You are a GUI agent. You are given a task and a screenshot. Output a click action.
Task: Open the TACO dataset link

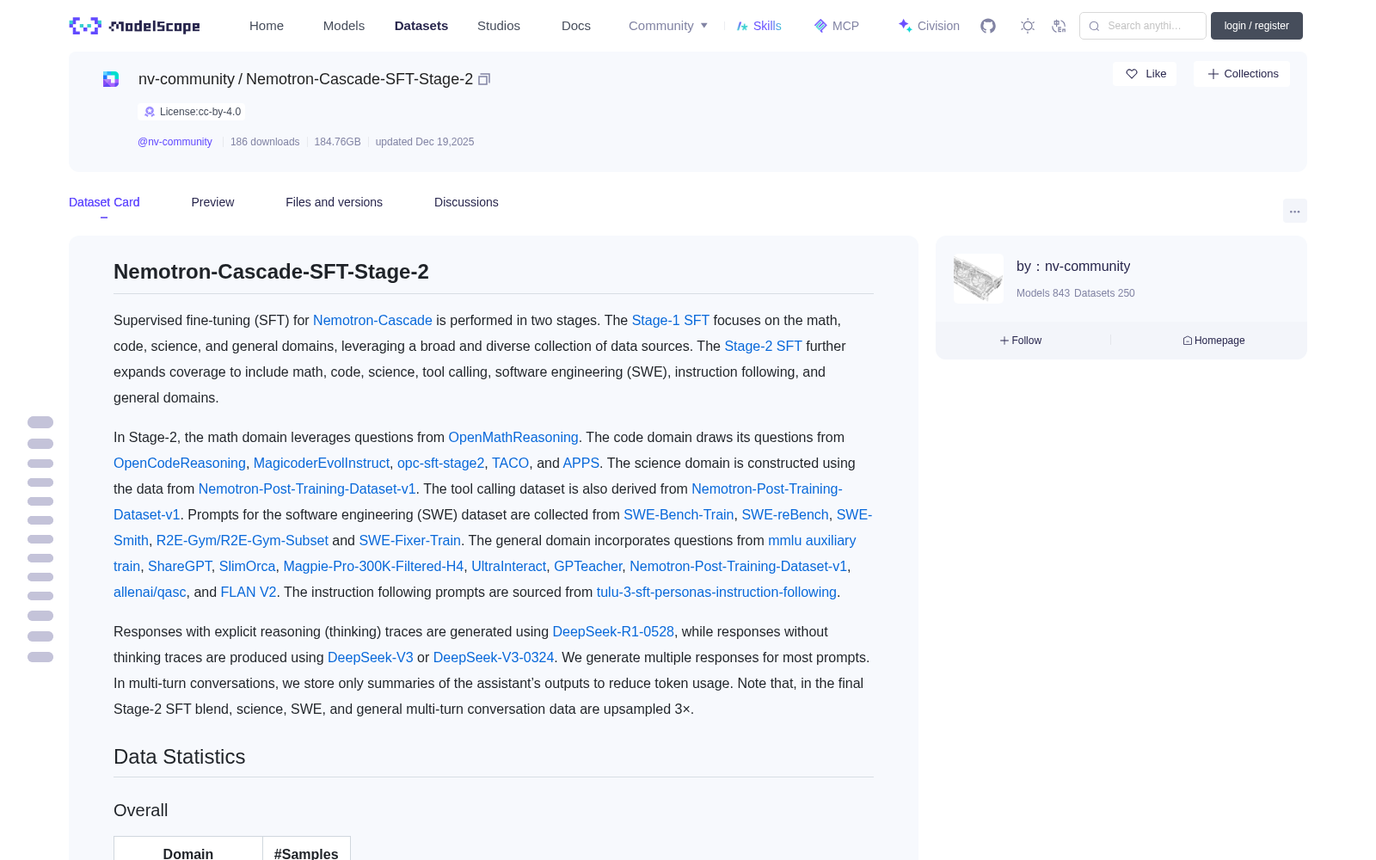(x=511, y=463)
